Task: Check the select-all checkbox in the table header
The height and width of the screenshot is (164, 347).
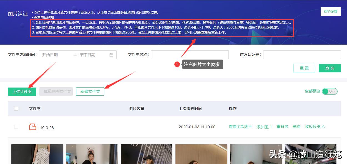Action: [x=16, y=109]
